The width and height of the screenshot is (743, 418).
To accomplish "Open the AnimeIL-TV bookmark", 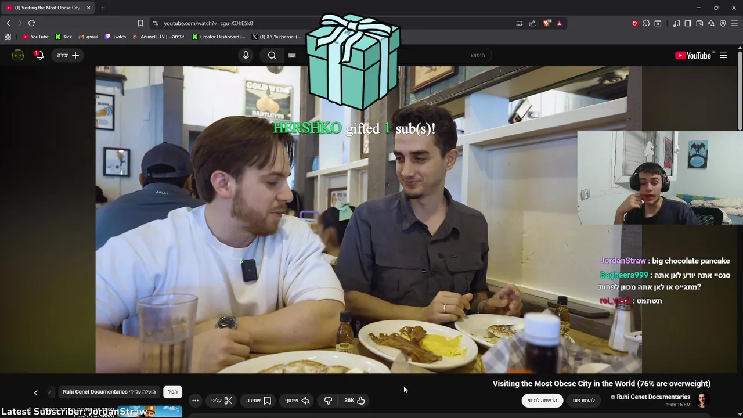I will click(158, 37).
